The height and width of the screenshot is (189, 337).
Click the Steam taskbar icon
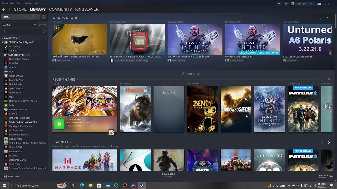pyautogui.click(x=142, y=186)
